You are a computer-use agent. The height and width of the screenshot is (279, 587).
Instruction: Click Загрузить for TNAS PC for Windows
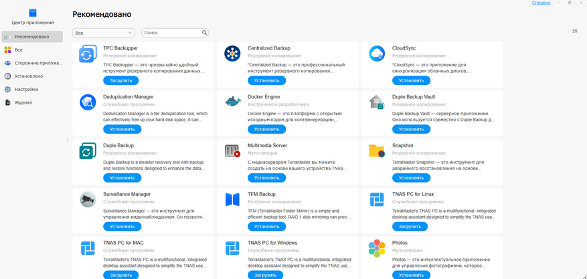pos(266,275)
